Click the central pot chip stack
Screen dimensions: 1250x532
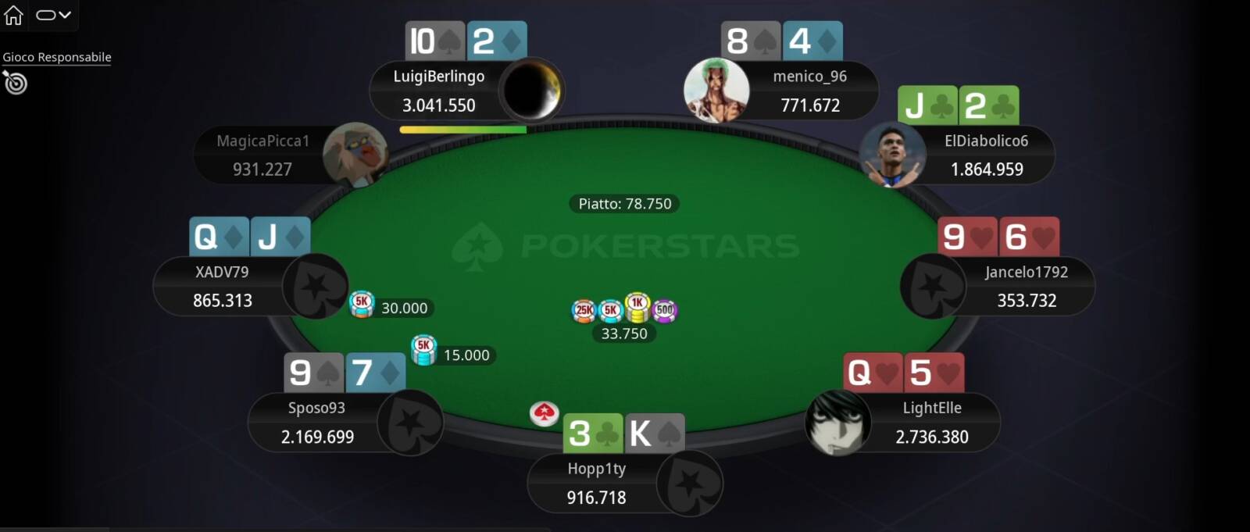[x=625, y=309]
